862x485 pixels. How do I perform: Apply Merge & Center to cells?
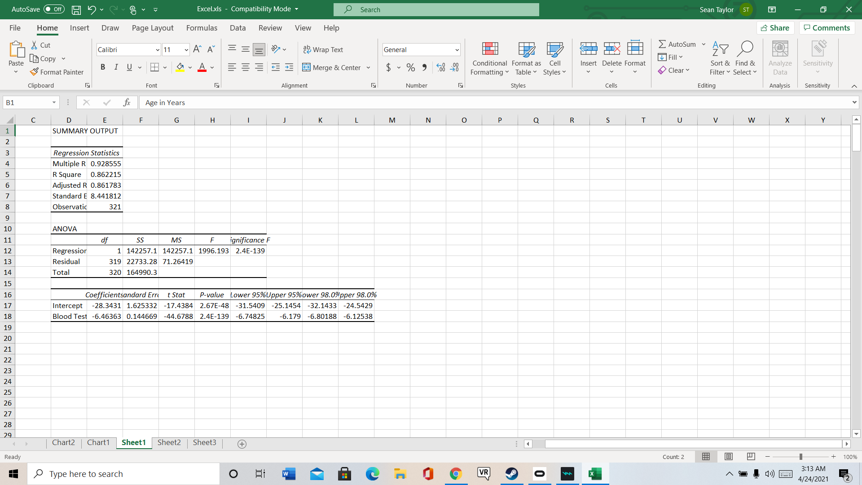tap(331, 67)
